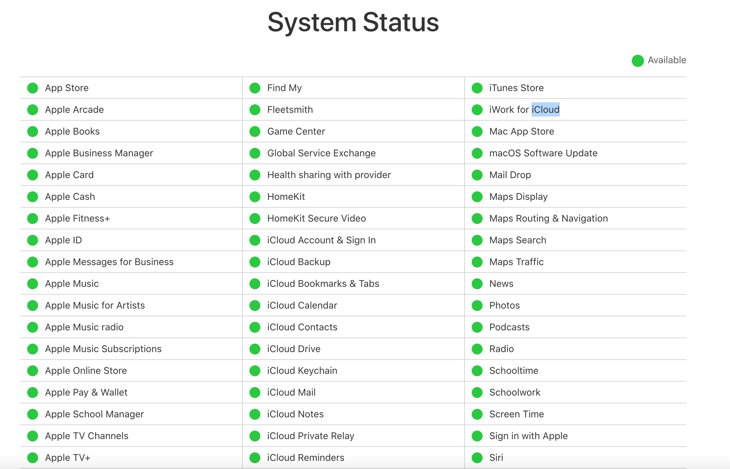Click the green dot next to Apple Card

tap(33, 175)
